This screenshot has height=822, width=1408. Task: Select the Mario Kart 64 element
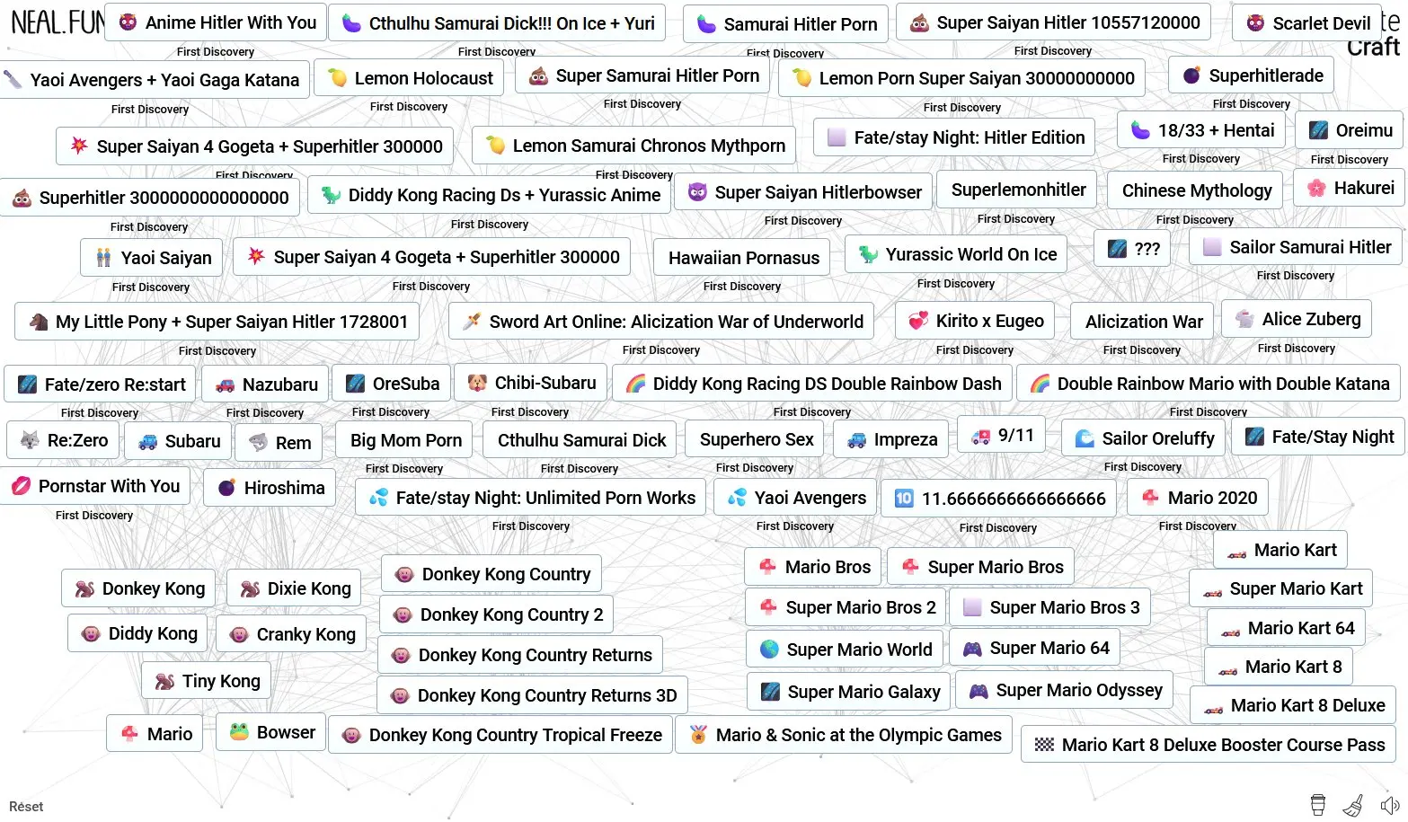pyautogui.click(x=1287, y=628)
